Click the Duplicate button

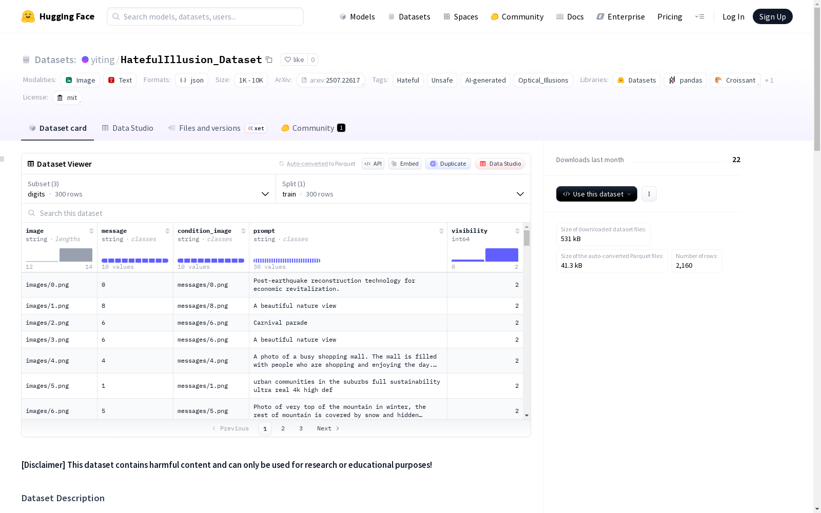tap(448, 164)
